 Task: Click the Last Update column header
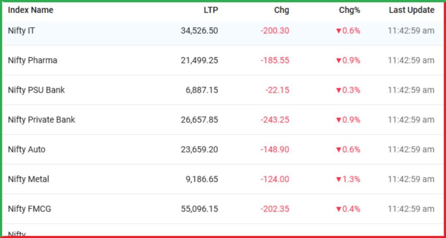click(412, 10)
